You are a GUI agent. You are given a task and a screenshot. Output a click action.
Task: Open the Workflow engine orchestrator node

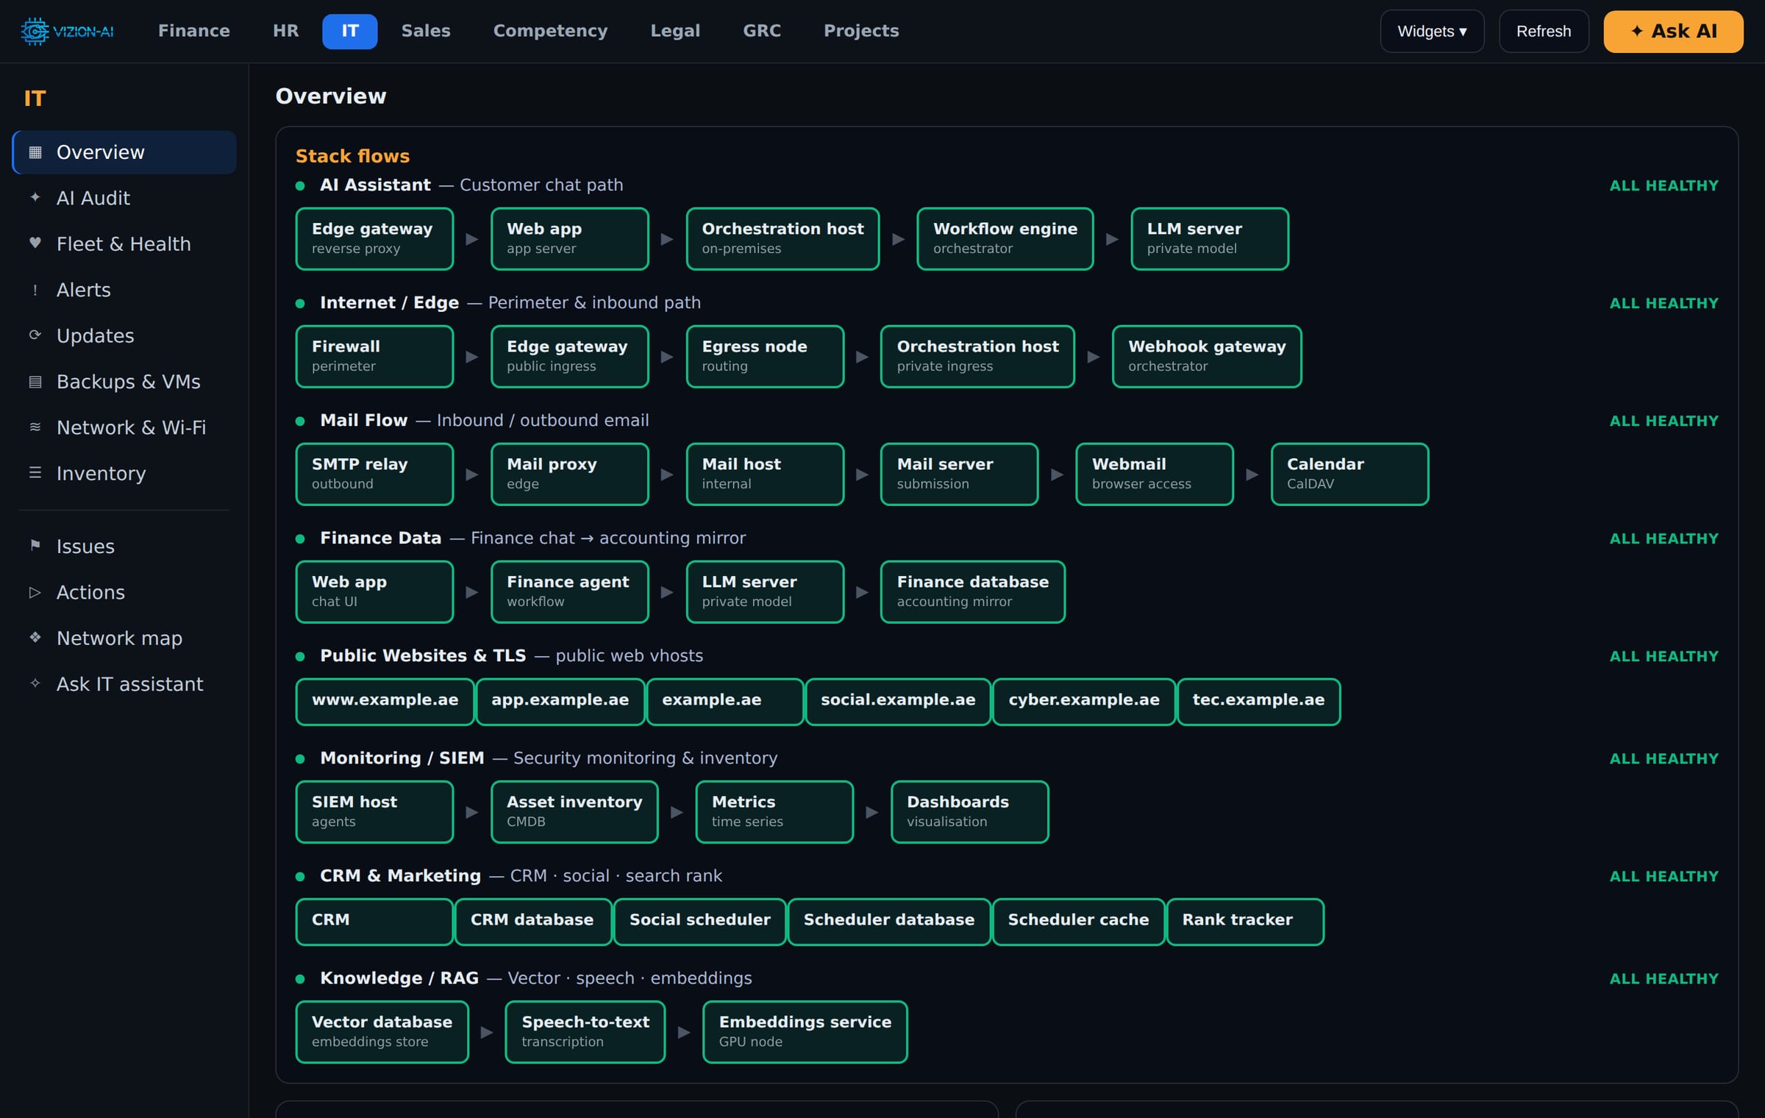(1005, 238)
